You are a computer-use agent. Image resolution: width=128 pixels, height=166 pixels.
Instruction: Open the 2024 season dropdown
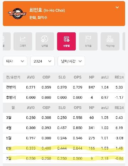click(42, 61)
